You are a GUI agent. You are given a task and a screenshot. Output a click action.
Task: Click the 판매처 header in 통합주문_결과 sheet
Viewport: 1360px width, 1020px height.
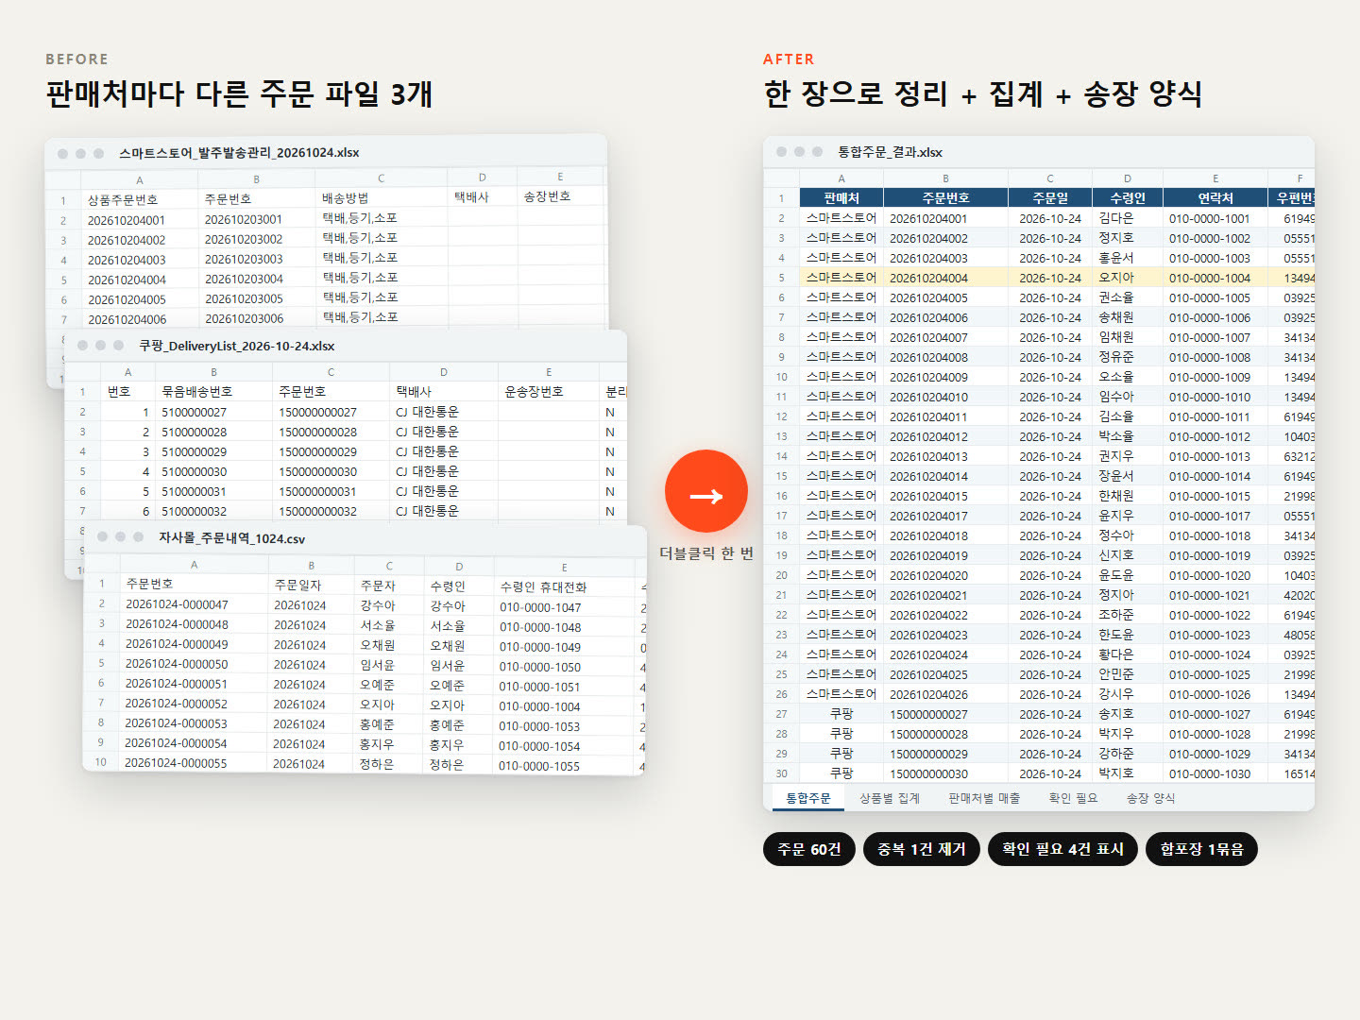click(841, 197)
